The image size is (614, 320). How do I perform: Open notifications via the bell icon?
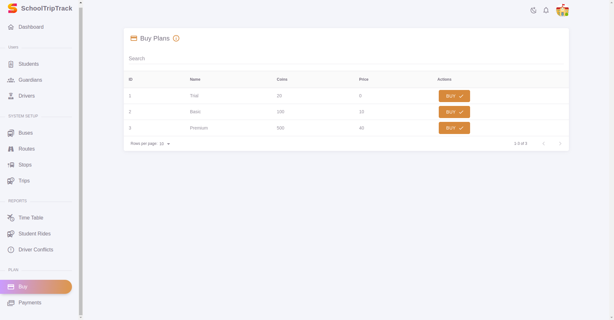point(546,10)
